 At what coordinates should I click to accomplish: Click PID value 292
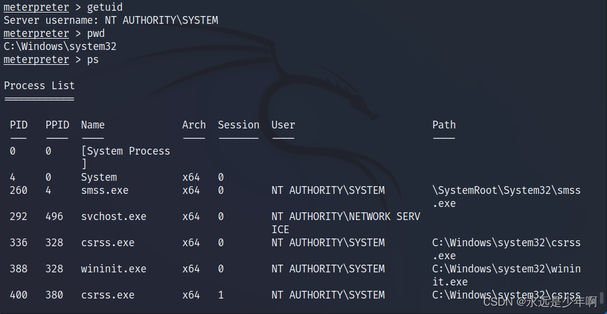(18, 216)
